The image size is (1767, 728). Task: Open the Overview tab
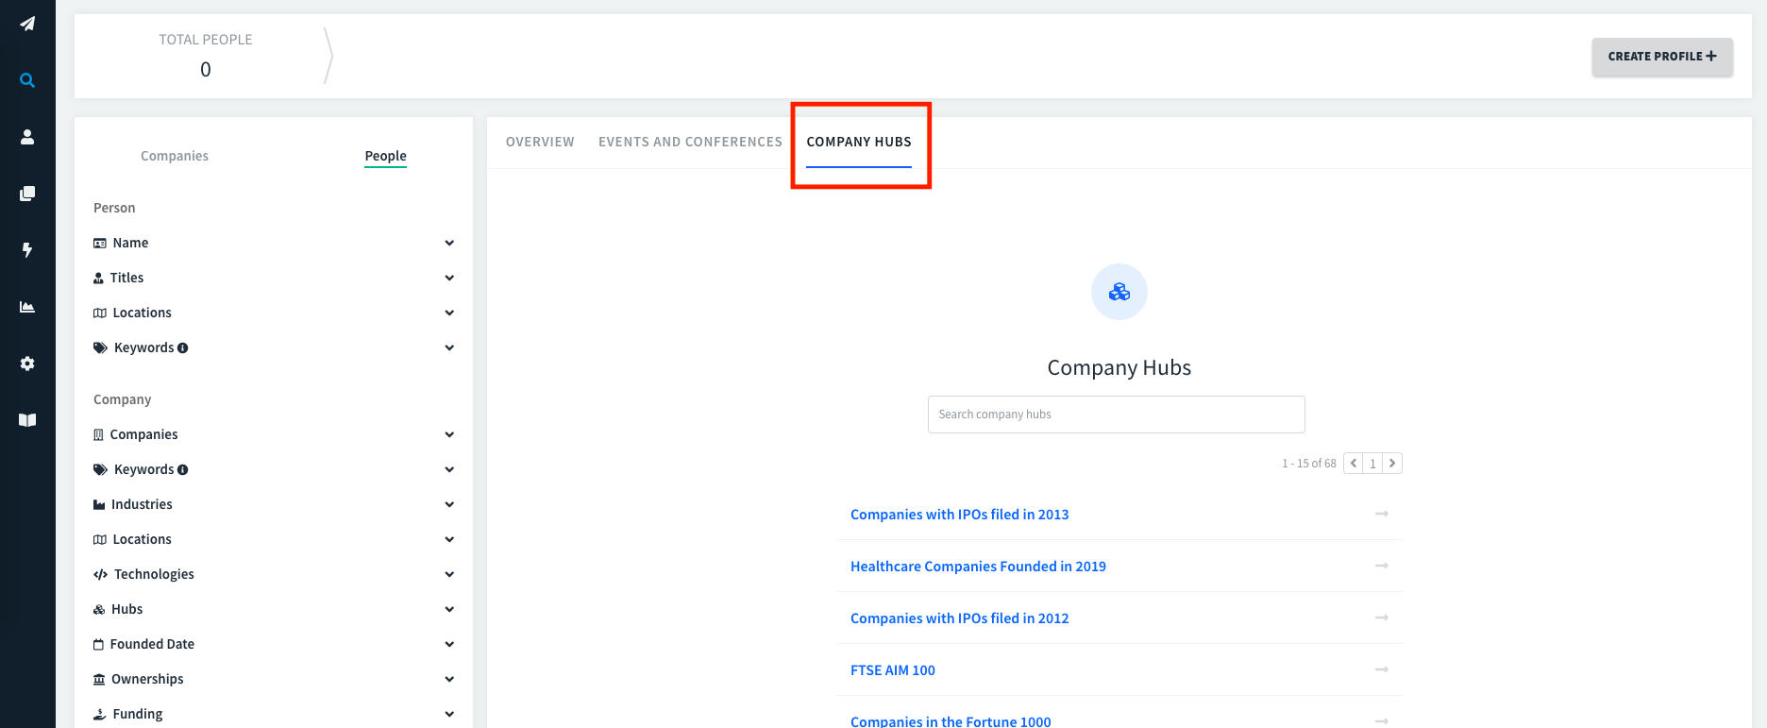[x=540, y=142]
